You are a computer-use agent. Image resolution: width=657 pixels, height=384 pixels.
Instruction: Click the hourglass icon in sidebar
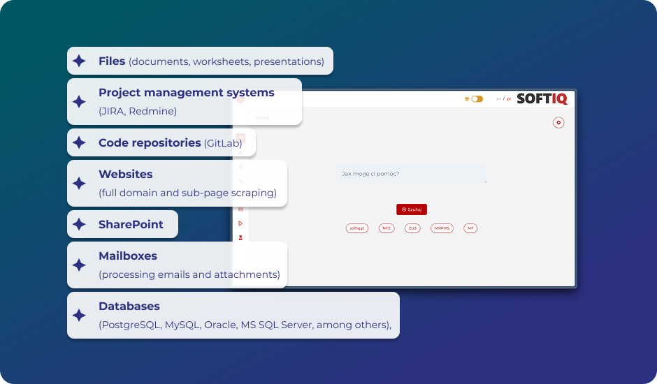click(240, 237)
